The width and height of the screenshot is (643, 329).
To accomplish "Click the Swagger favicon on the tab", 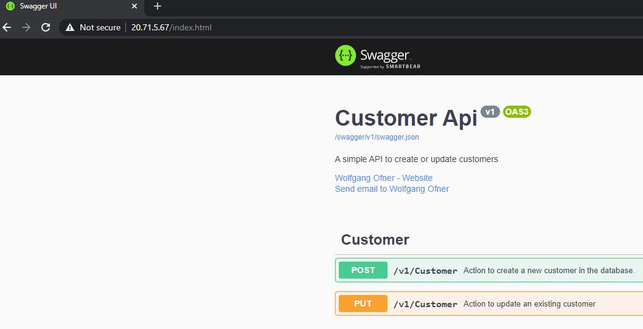I will [10, 6].
